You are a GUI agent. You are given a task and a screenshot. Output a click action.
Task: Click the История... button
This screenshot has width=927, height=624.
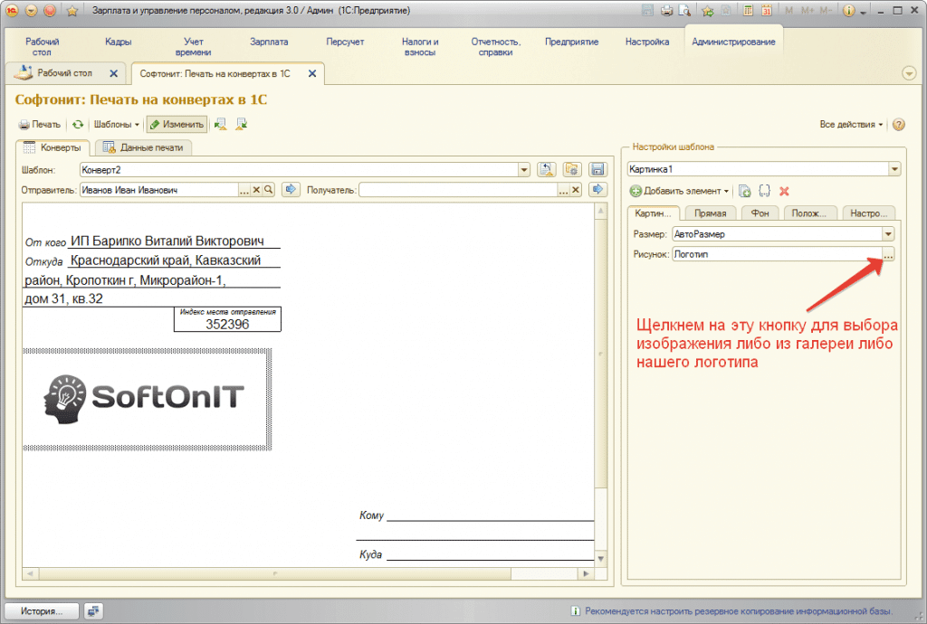(x=42, y=611)
